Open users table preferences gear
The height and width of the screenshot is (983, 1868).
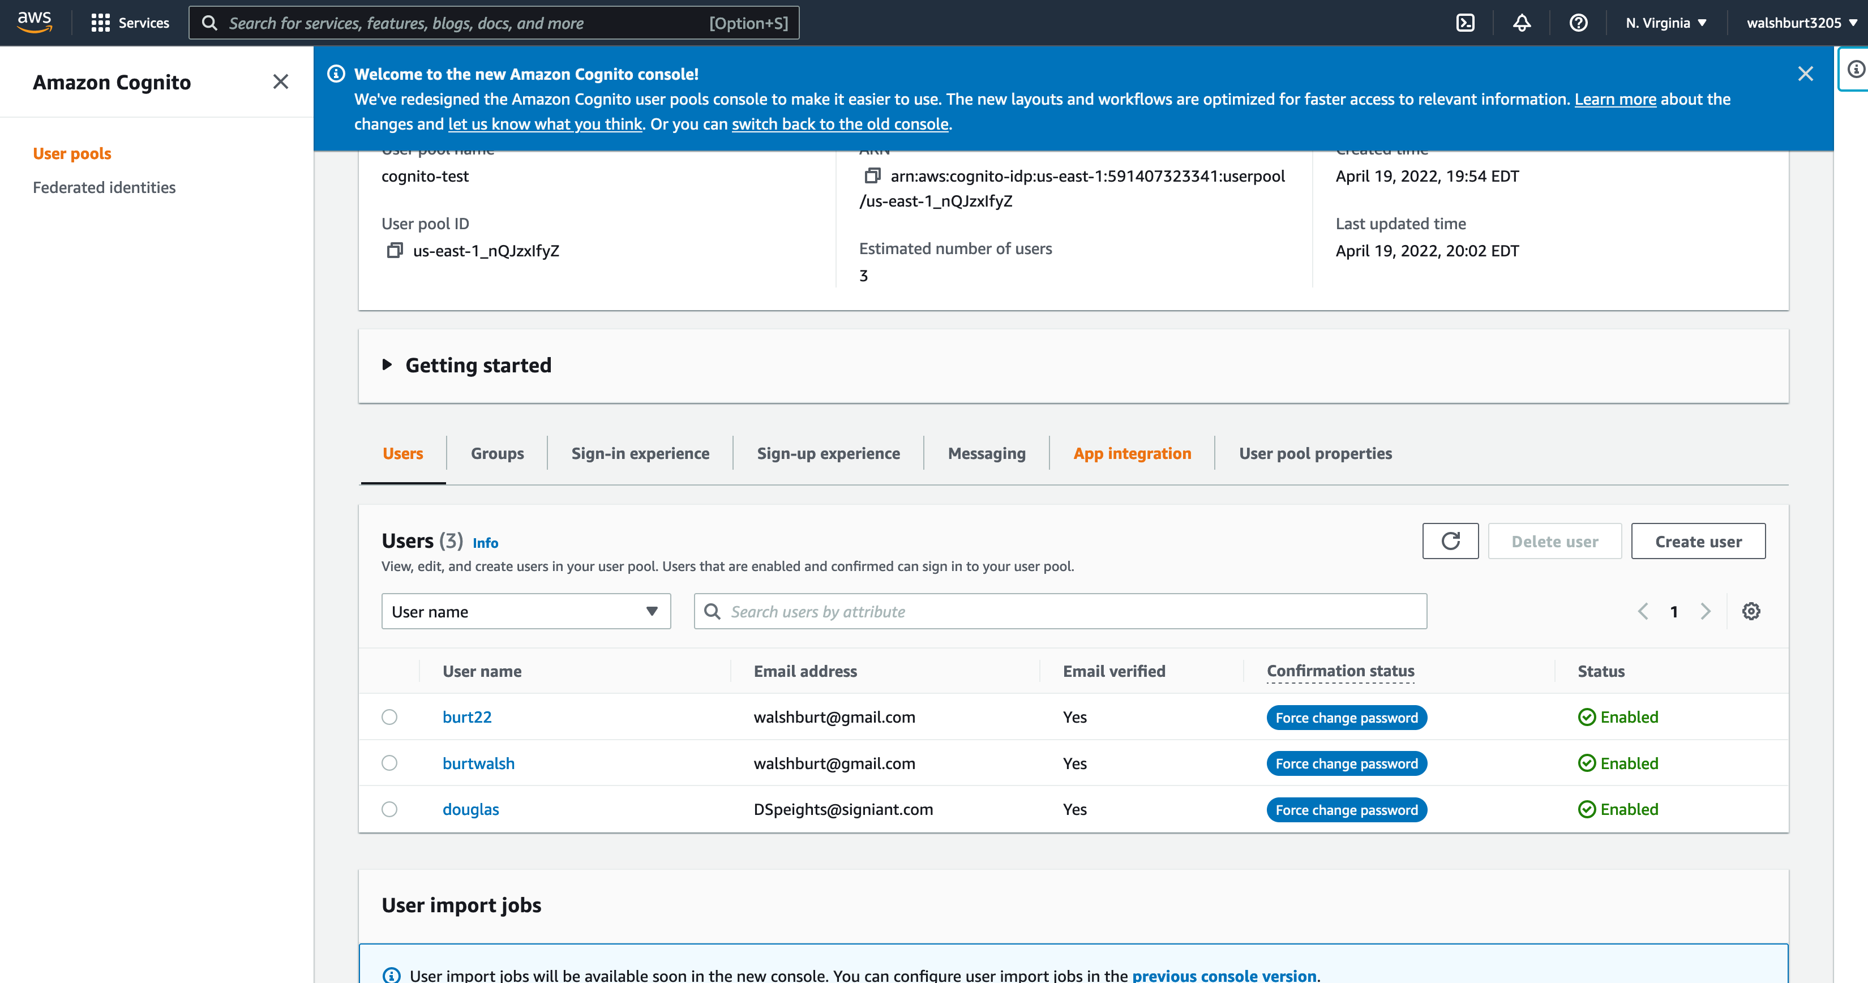1751,612
